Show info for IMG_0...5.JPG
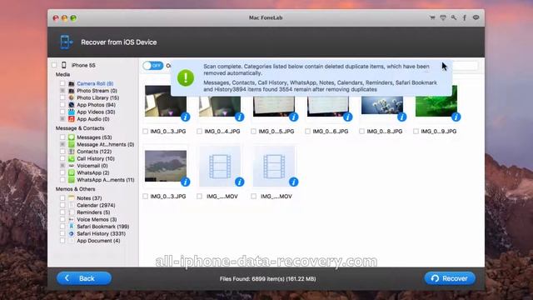Screen dimensions: 533x300 point(293,117)
